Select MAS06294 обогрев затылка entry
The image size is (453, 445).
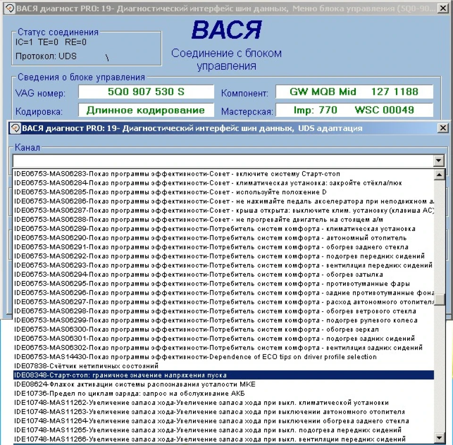pyautogui.click(x=223, y=274)
